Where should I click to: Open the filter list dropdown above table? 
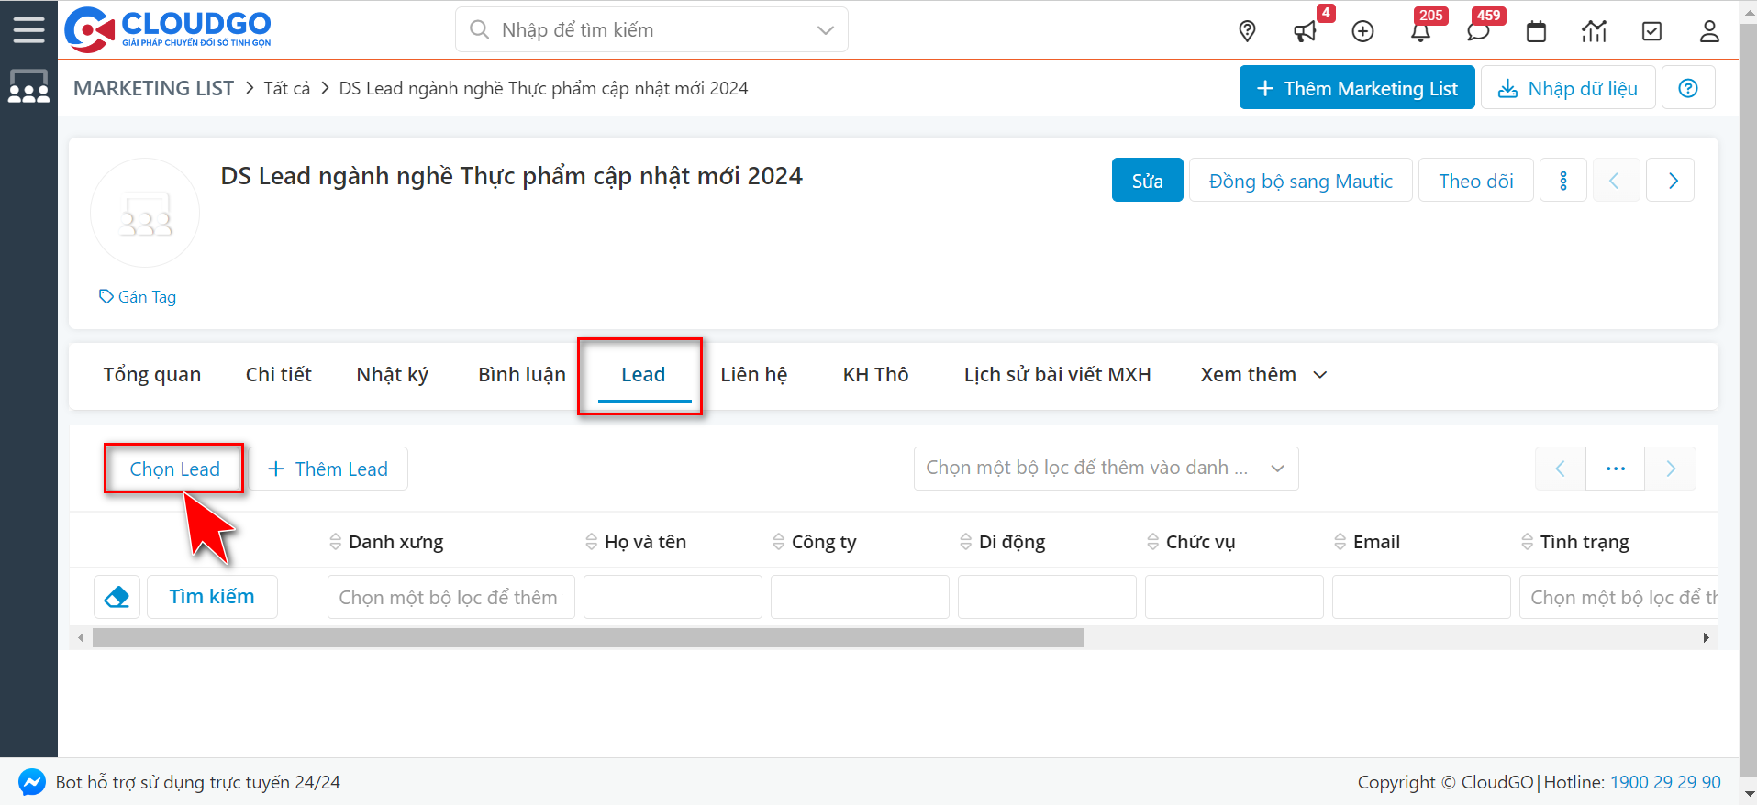coord(1105,469)
